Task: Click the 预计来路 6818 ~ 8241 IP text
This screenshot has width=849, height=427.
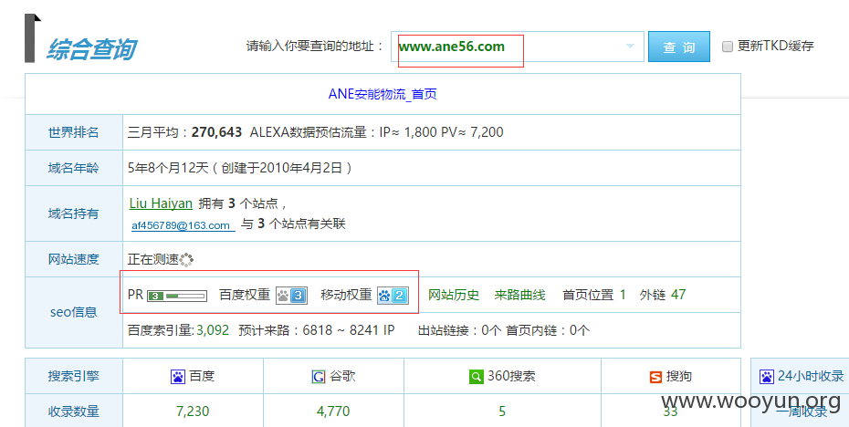Action: click(x=317, y=330)
